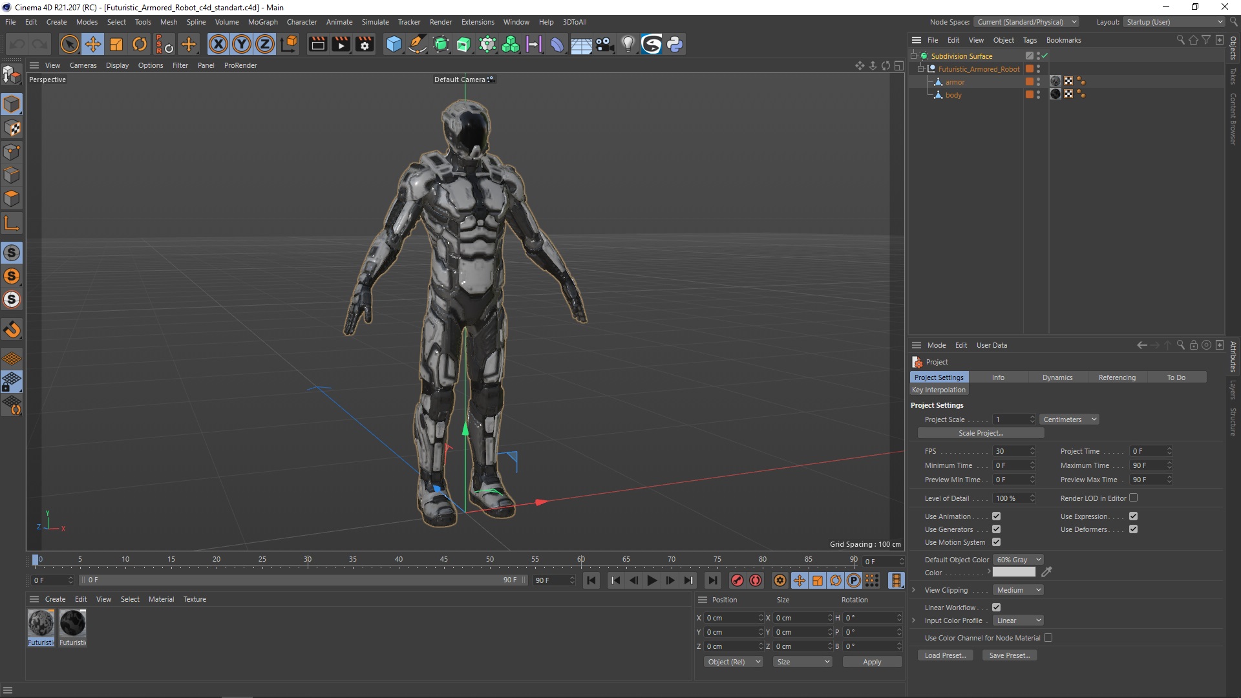Open viewport Cameras menu
This screenshot has height=698, width=1241.
point(83,65)
